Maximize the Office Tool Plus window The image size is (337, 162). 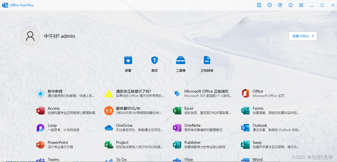[x=322, y=5]
